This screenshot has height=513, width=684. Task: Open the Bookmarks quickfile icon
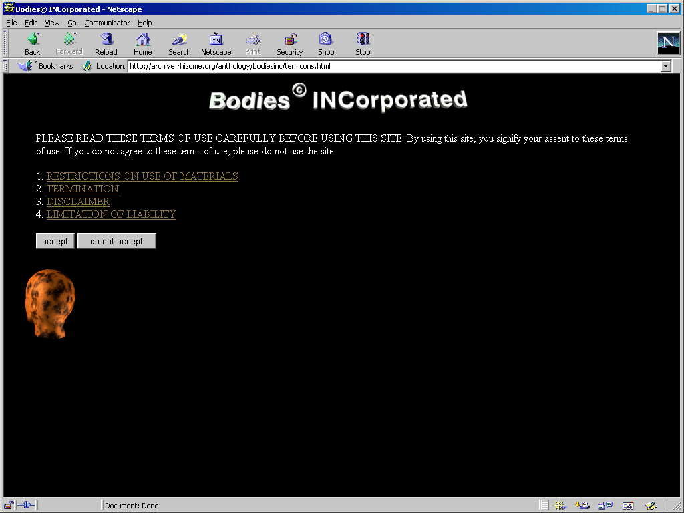click(x=25, y=66)
